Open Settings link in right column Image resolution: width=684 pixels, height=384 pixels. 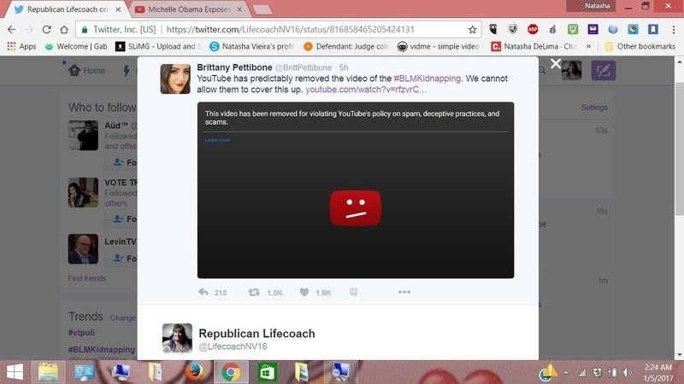pos(594,108)
